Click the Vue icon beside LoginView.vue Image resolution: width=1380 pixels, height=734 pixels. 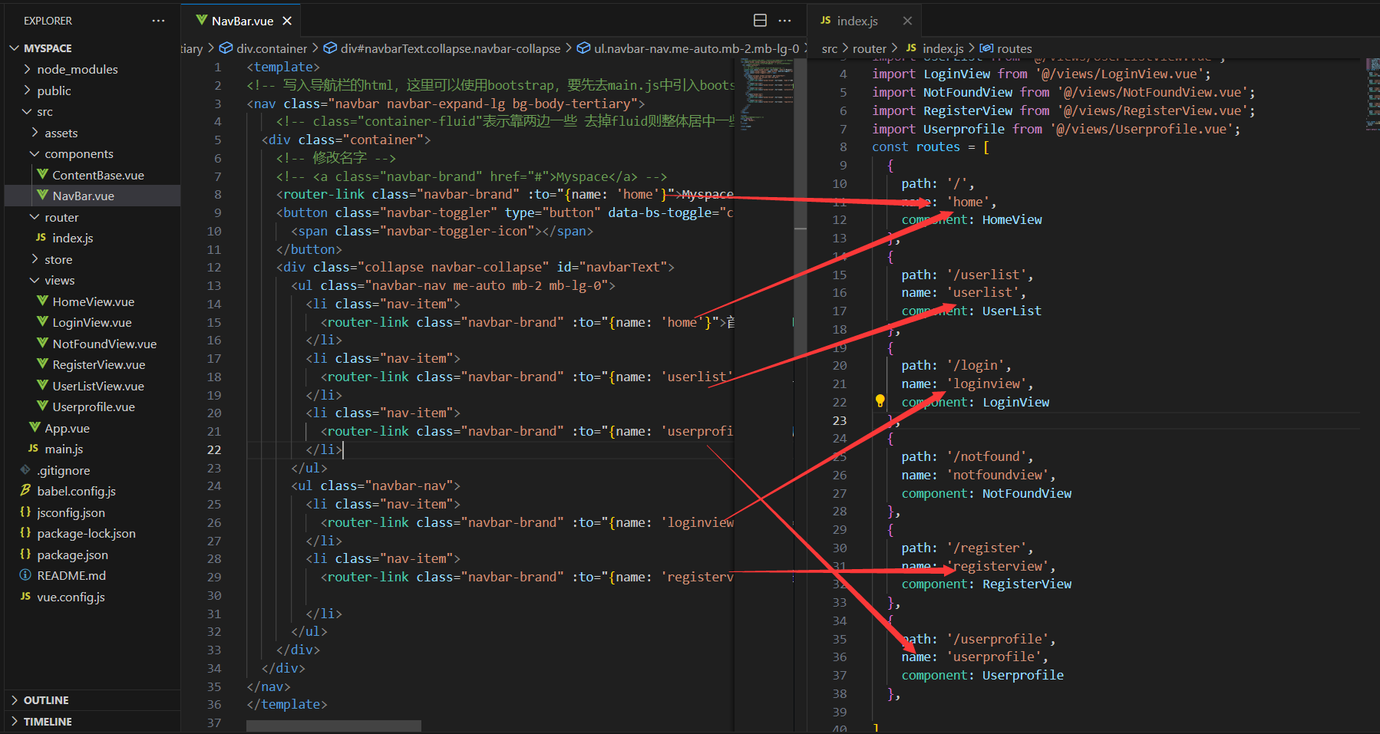[x=43, y=322]
